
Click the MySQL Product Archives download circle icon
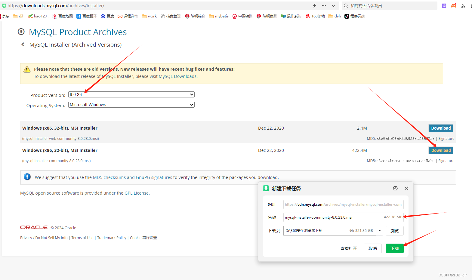[x=21, y=32]
